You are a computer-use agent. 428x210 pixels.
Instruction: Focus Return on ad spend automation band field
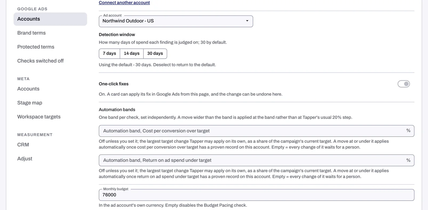click(x=257, y=160)
